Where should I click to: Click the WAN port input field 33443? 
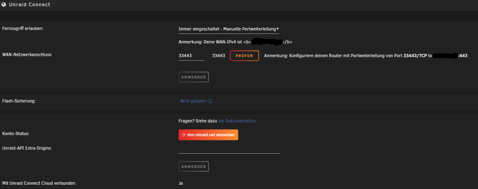click(x=191, y=56)
